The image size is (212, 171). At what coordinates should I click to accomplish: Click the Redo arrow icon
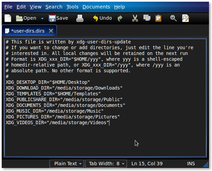(120, 18)
